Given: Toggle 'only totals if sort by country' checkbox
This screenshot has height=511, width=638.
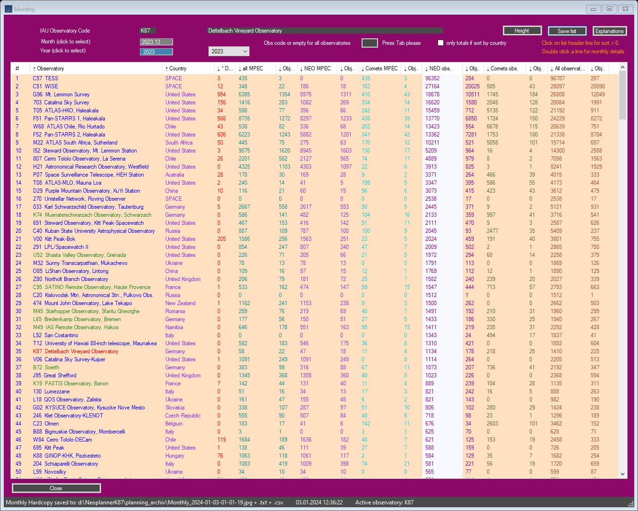Looking at the screenshot, I should 440,43.
